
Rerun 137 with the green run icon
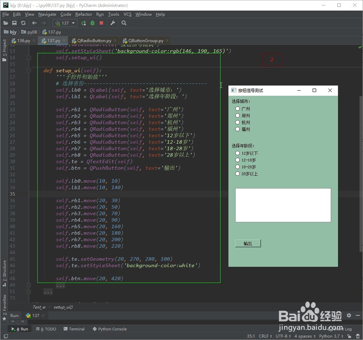tap(83, 23)
